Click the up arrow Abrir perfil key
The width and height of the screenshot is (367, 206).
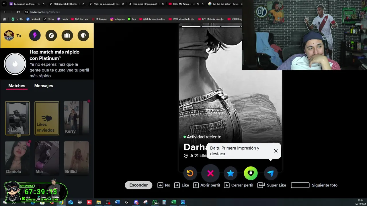tap(196, 185)
